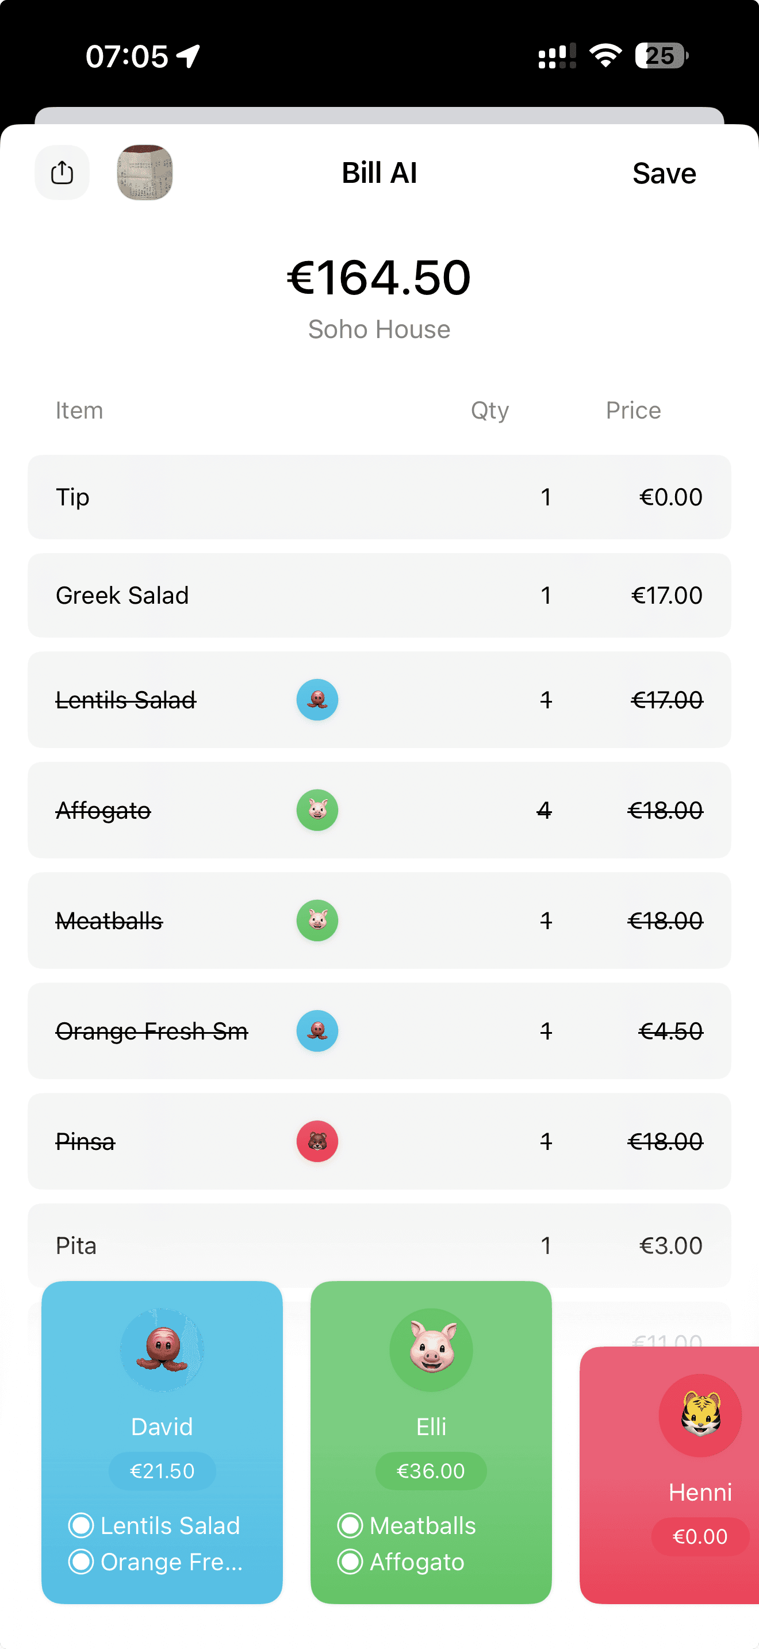This screenshot has width=759, height=1649.
Task: Tap the share icon
Action: 62,173
